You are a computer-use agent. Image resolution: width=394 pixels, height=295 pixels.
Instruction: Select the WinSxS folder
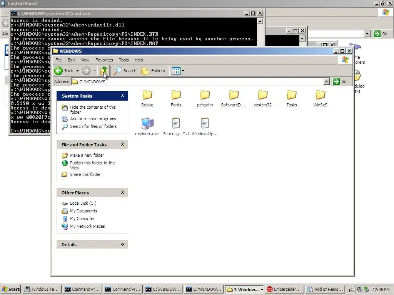321,99
